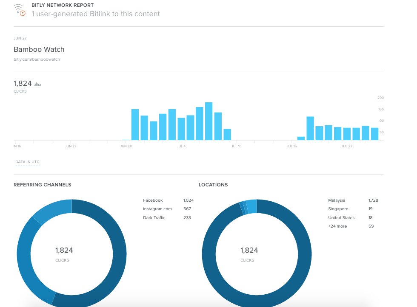Open the +24 more locations entry
417x307 pixels.
point(337,226)
